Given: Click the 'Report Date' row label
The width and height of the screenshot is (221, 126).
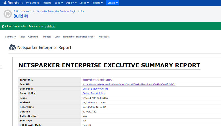Looking at the screenshot, I should (x=27, y=107).
